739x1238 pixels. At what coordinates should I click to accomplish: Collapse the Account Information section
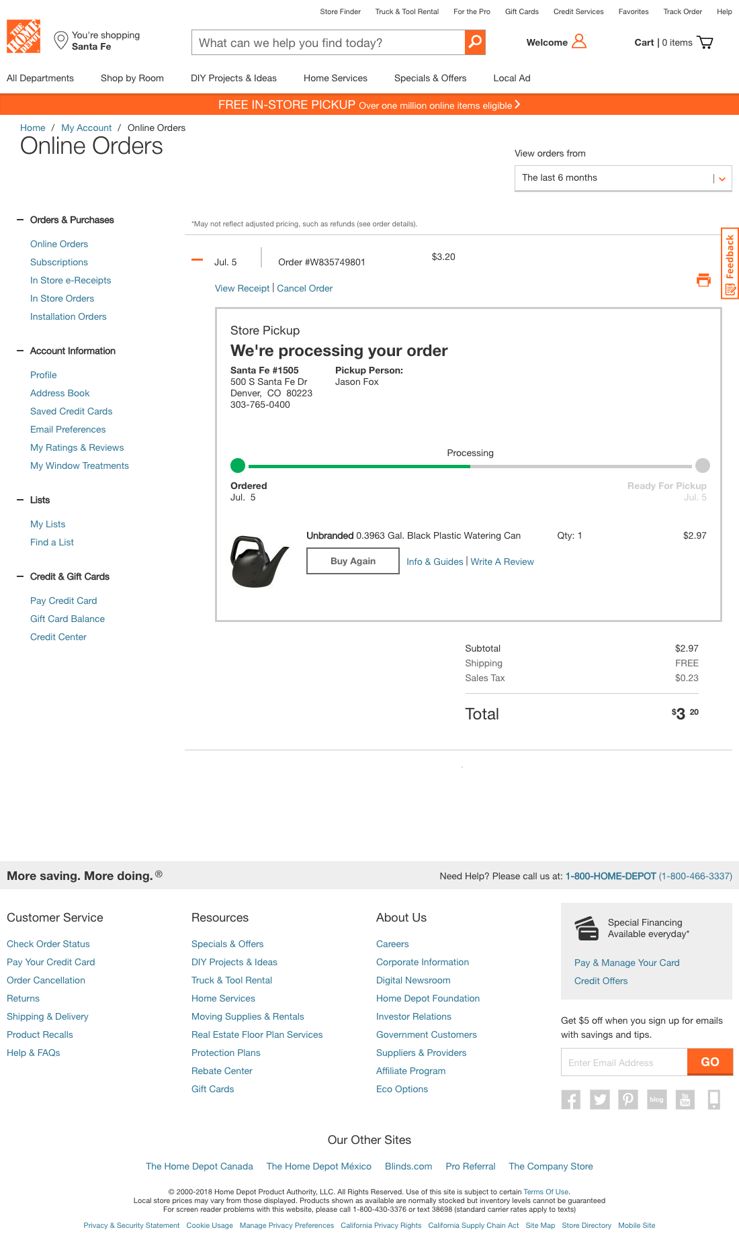(x=20, y=351)
